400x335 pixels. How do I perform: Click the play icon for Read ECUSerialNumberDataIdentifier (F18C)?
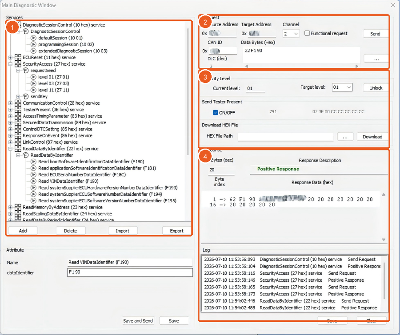coord(33,174)
